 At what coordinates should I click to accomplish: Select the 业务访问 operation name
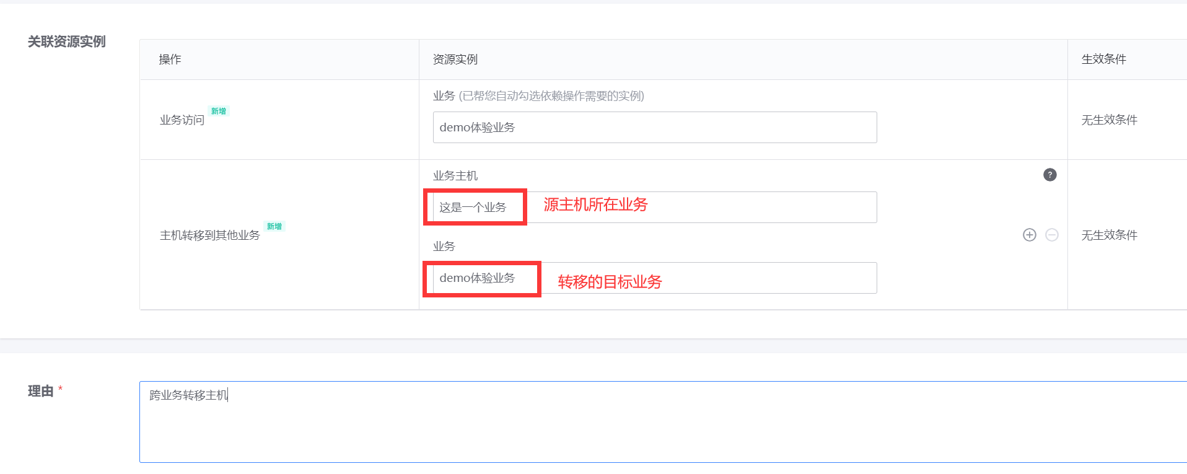pyautogui.click(x=182, y=120)
